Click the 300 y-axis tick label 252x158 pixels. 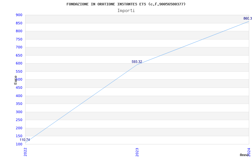19,112
